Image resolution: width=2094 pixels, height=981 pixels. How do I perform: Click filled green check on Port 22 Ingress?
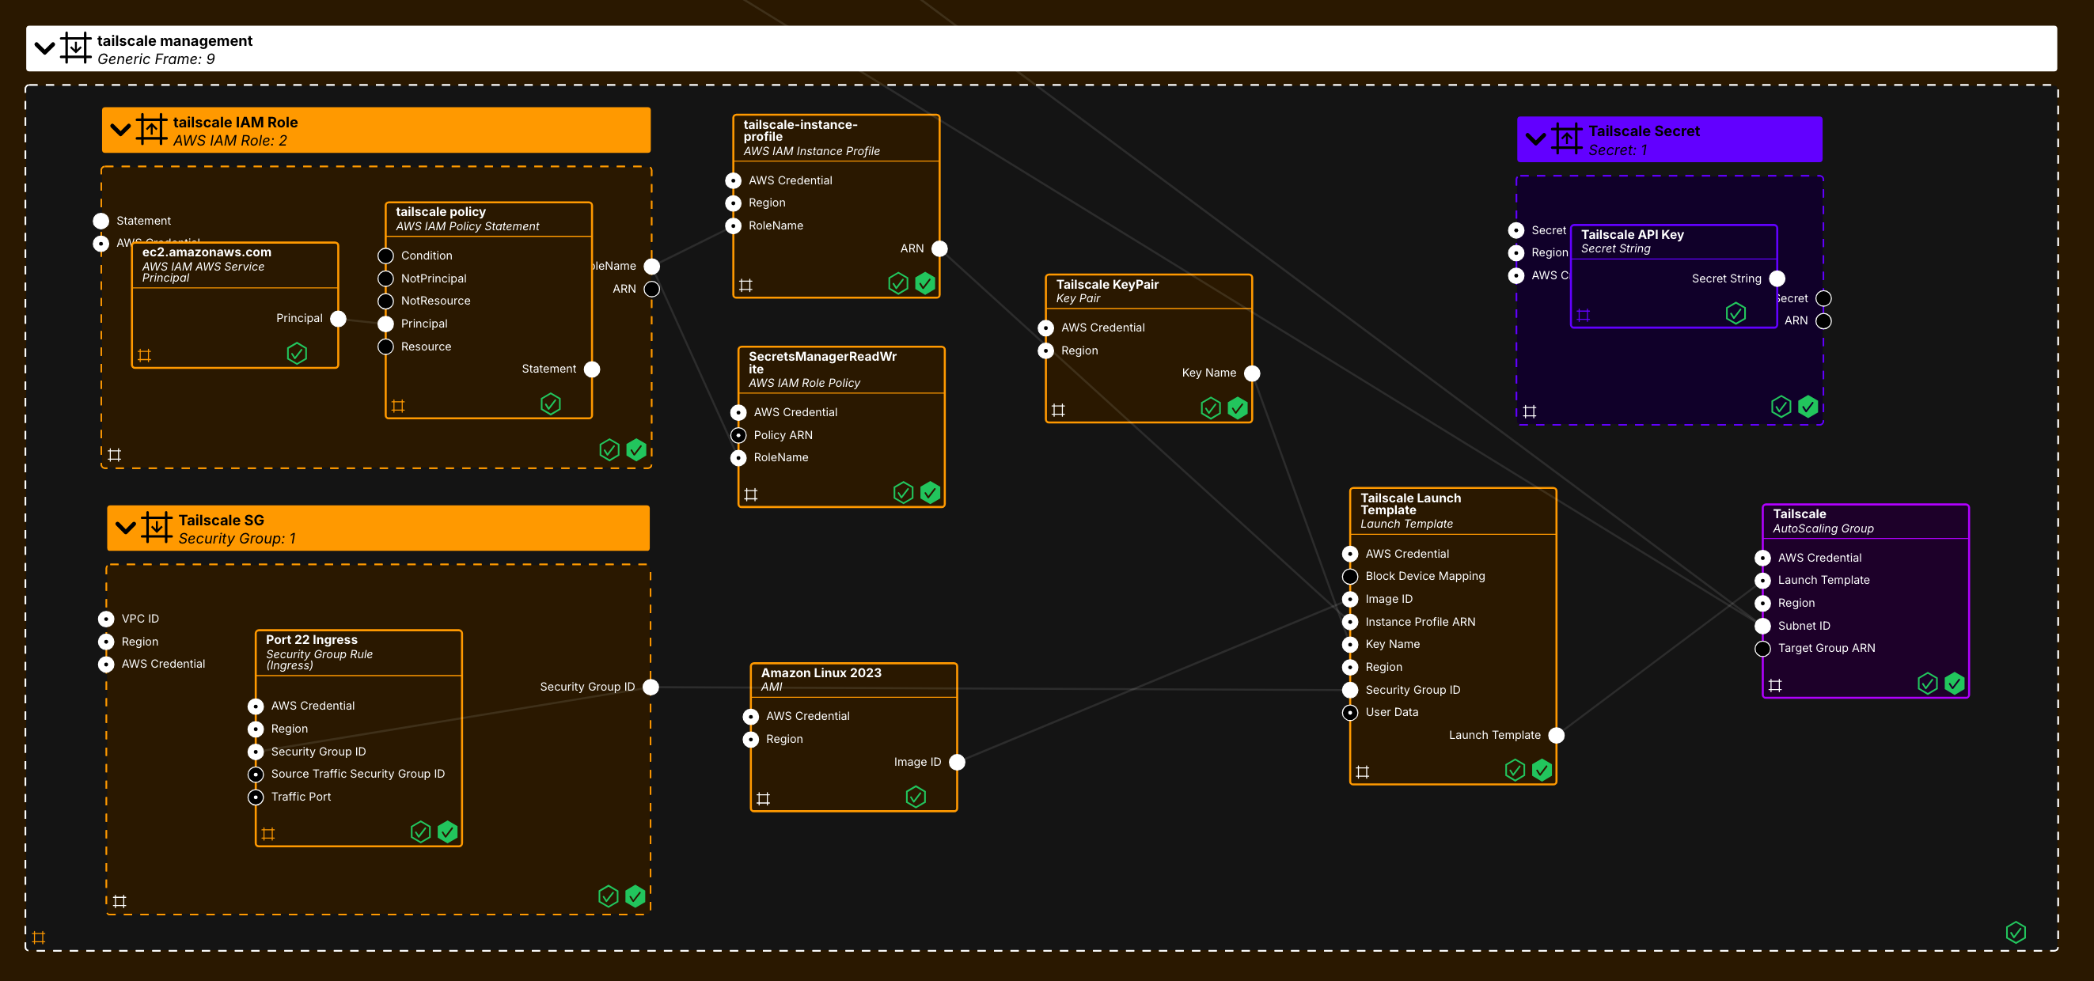(448, 832)
